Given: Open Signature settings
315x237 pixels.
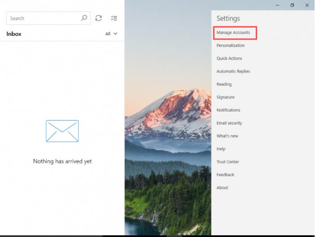Looking at the screenshot, I should pos(226,97).
